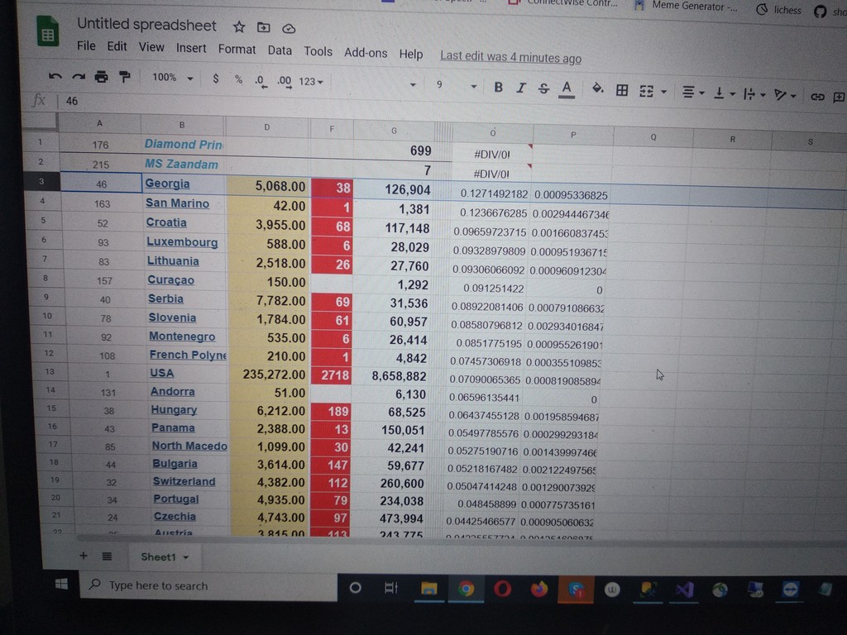Viewport: 847px width, 635px height.
Task: Click the Google Sheets home logo
Action: 48,31
